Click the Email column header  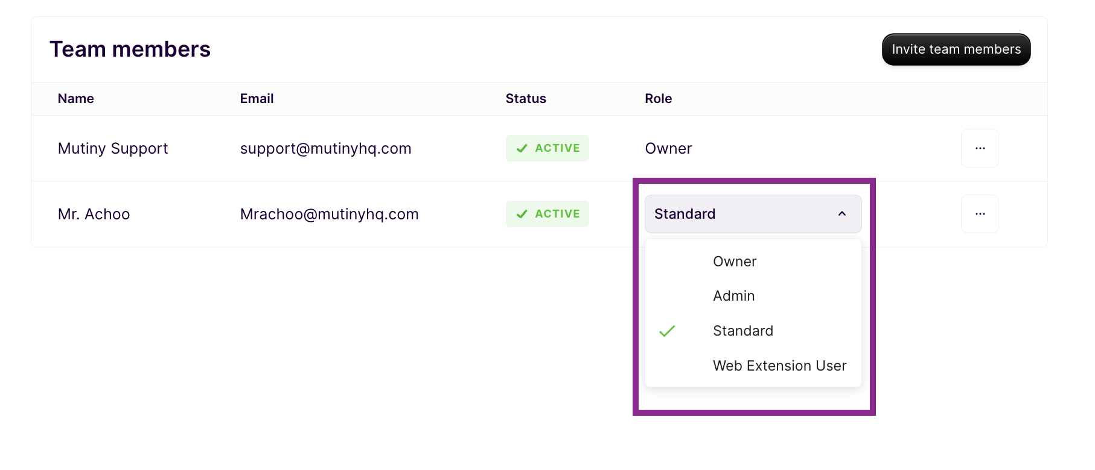click(x=257, y=99)
